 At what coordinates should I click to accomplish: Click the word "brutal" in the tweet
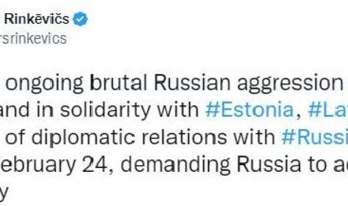119,82
